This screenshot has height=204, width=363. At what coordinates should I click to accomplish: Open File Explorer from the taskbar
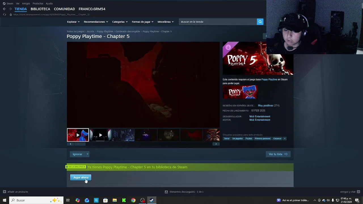click(x=115, y=200)
